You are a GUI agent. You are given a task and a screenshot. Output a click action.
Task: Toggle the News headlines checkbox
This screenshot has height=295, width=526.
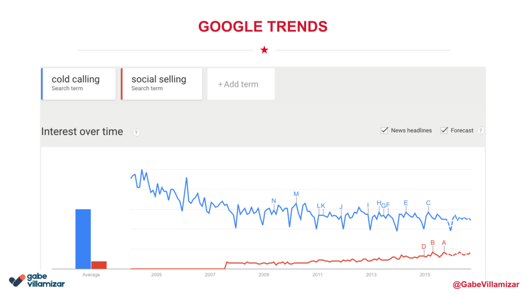(384, 131)
